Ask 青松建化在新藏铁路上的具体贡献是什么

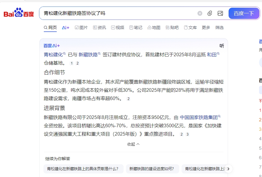click(x=83, y=169)
